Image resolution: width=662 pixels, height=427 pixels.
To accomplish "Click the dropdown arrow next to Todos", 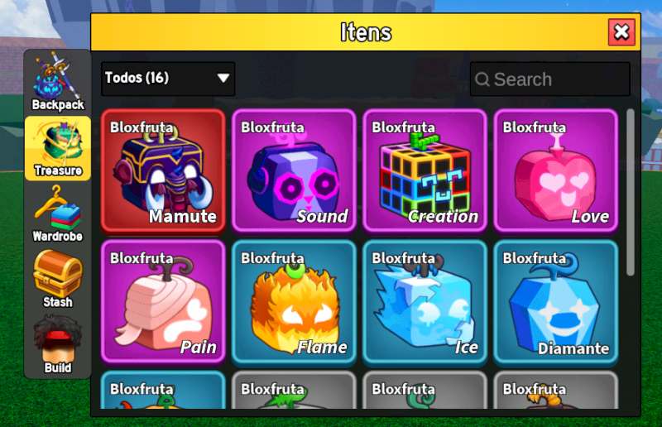I will click(223, 78).
